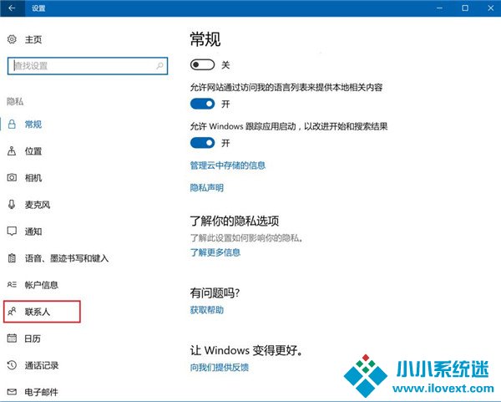Image resolution: width=501 pixels, height=402 pixels.
Task: Minimize the 设置 window
Action: [x=440, y=8]
